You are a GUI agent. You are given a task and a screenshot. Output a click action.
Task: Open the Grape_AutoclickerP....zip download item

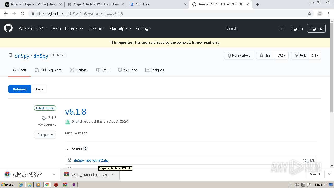coord(86,175)
